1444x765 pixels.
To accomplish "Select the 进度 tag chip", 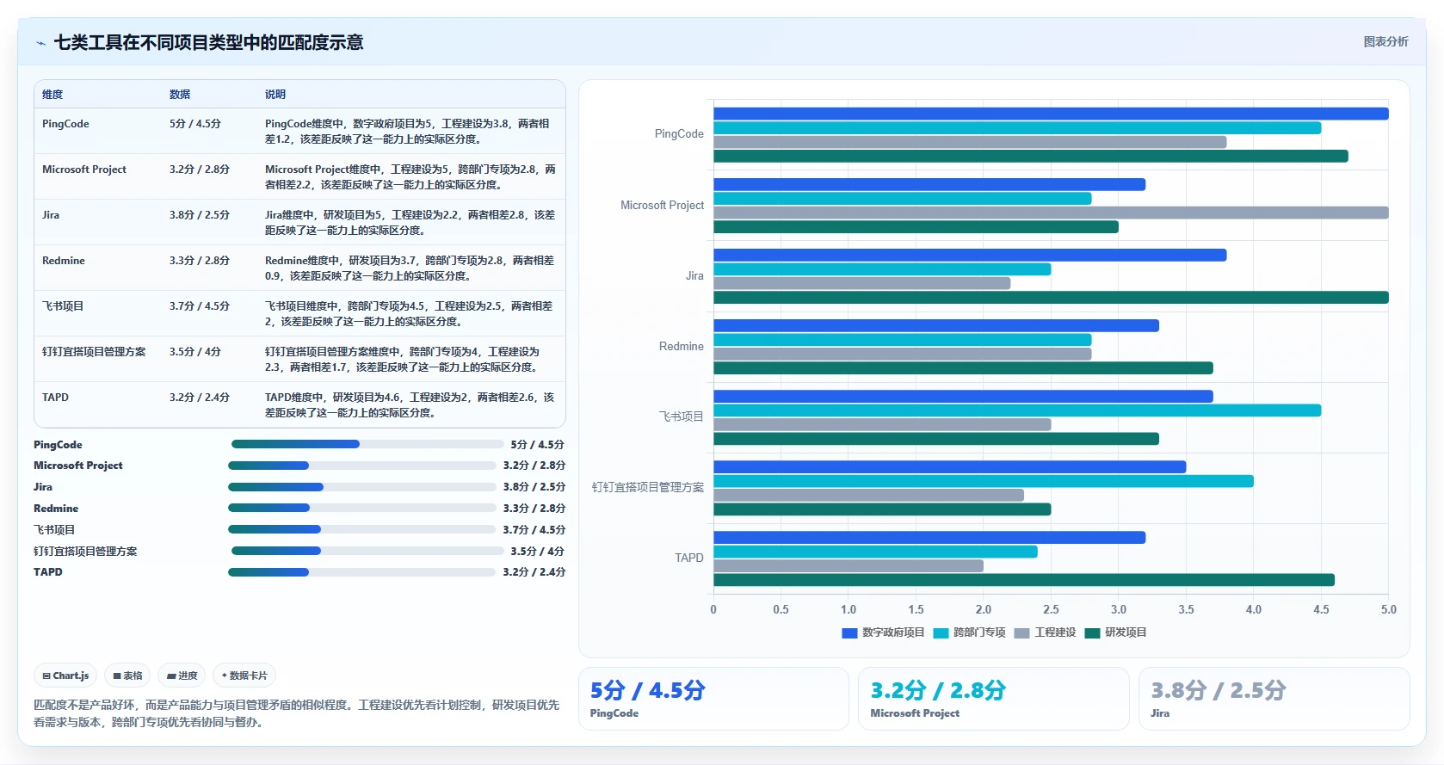I will (x=182, y=676).
